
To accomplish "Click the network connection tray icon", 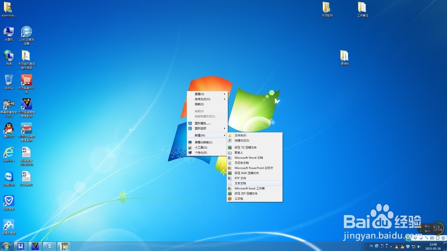I will 413,247.
